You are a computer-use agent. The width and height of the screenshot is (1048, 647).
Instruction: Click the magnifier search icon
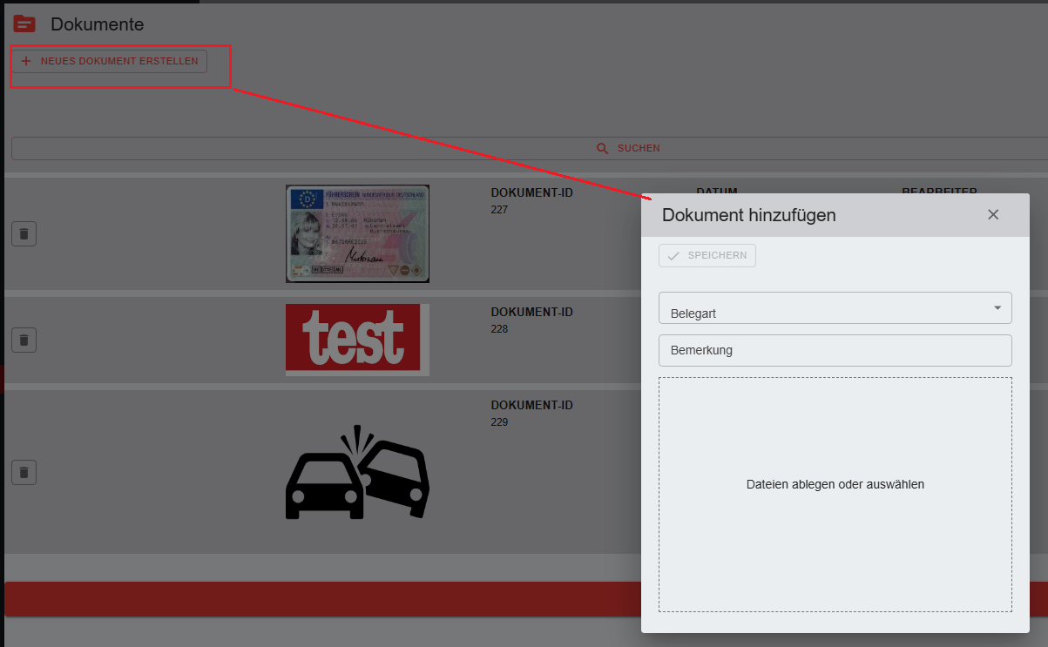[x=602, y=148]
